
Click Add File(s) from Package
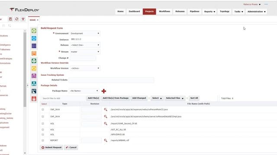tap(116, 98)
